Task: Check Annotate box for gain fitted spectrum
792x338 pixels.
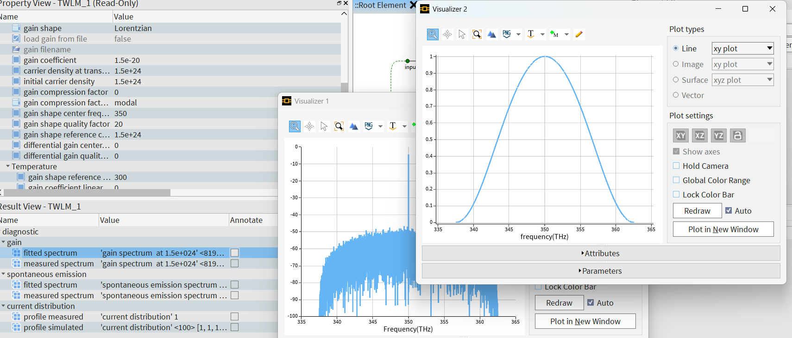Action: tap(235, 253)
